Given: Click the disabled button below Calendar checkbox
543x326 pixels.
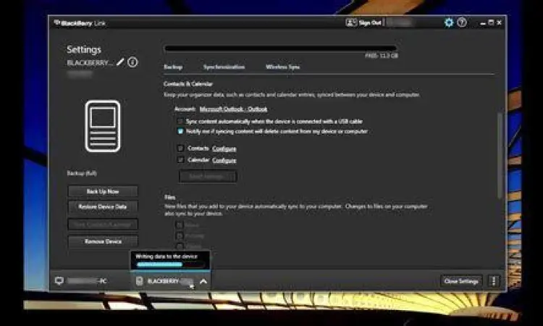Looking at the screenshot, I should tap(208, 176).
